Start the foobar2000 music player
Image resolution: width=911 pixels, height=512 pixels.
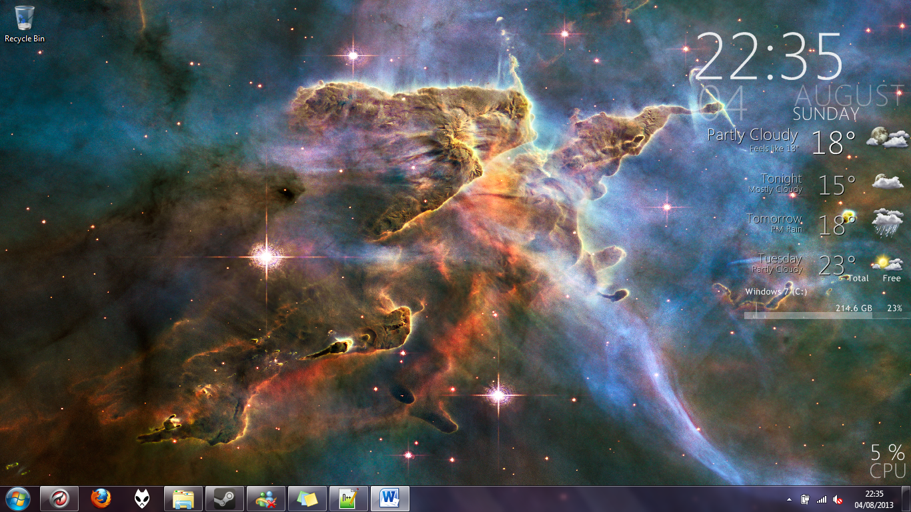(x=142, y=498)
